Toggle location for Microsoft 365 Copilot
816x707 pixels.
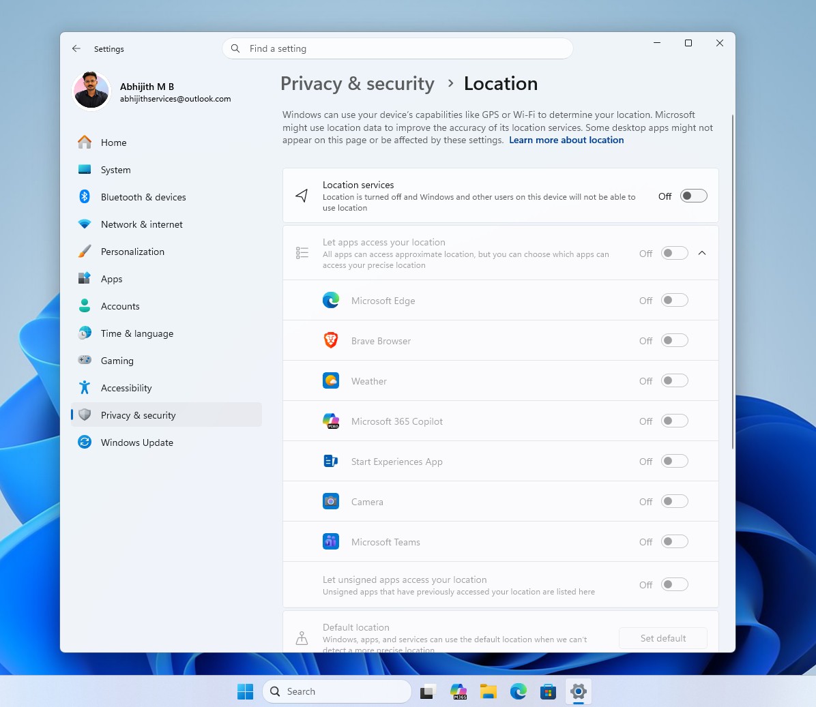(x=675, y=421)
